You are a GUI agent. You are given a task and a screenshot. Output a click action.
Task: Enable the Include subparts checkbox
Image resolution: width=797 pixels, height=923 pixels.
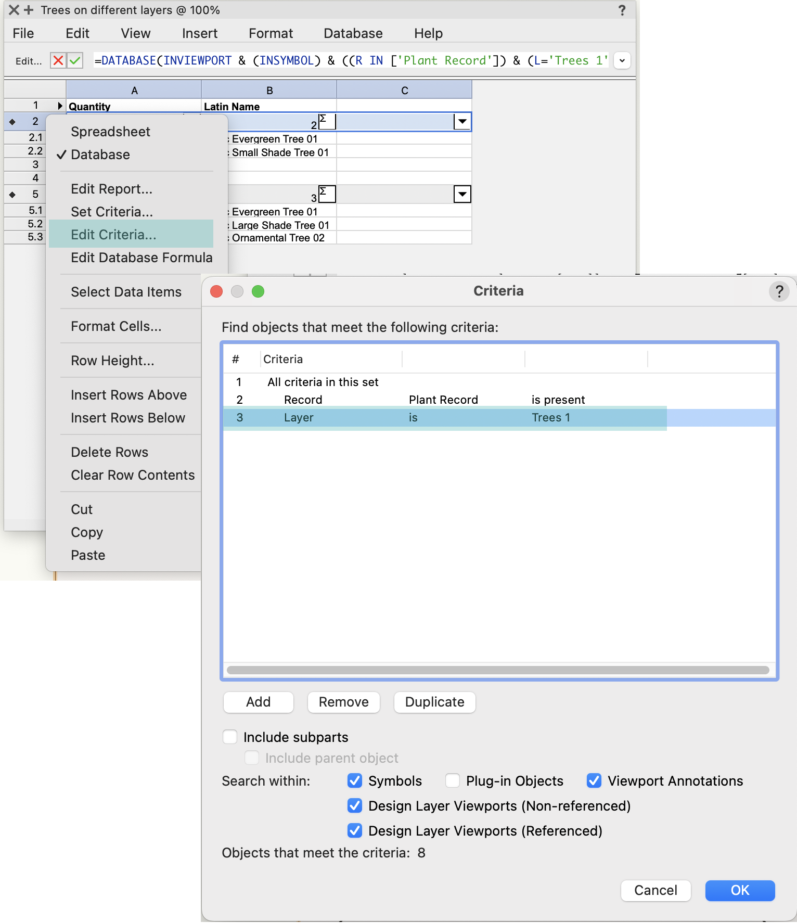(x=230, y=737)
